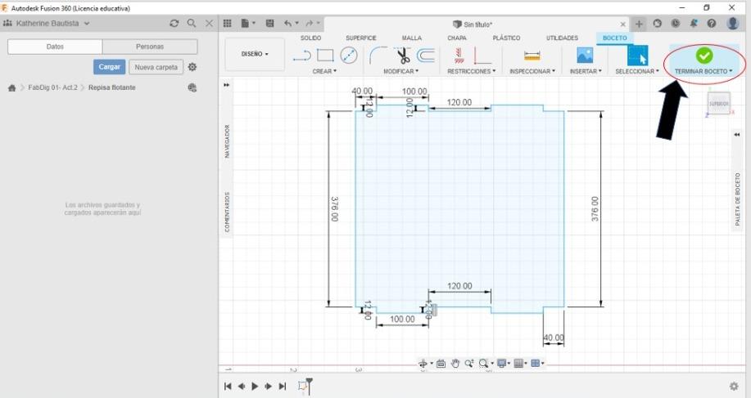Select the Circle sketch tool

pos(349,56)
